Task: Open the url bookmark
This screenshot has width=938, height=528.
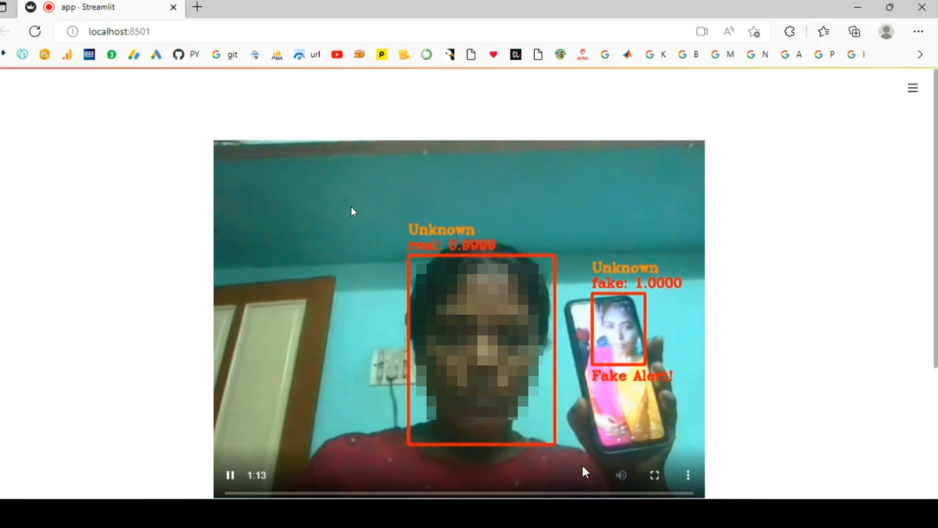Action: coord(306,55)
